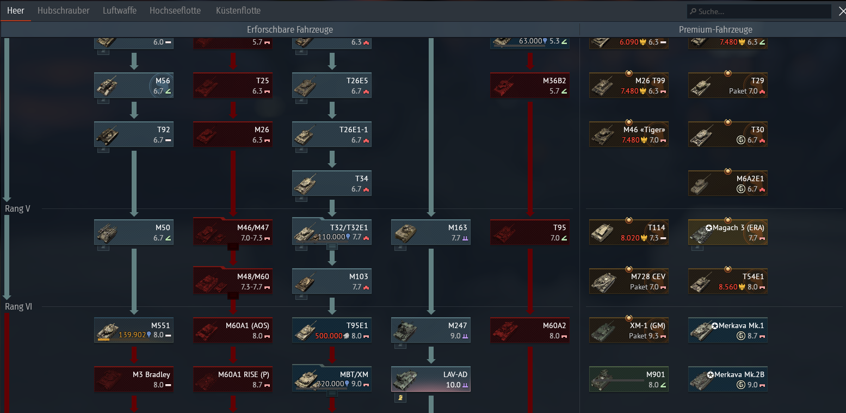
Task: Select the LAV-AD vehicle card
Action: pyautogui.click(x=430, y=379)
